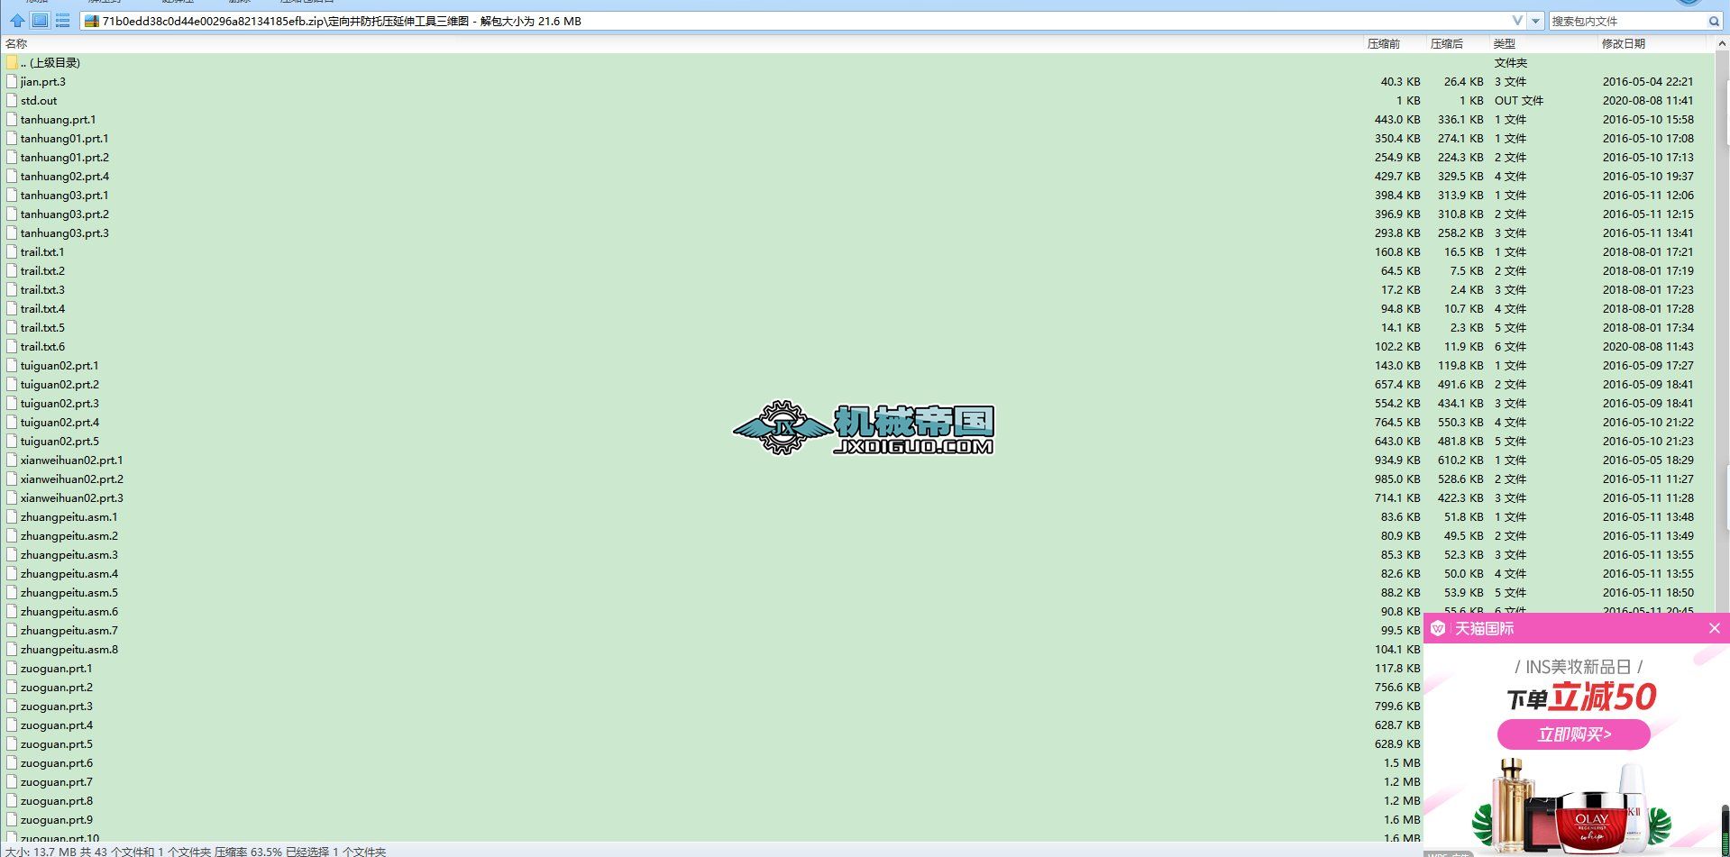
Task: Sort files by the 修改日期 column header
Action: point(1623,43)
